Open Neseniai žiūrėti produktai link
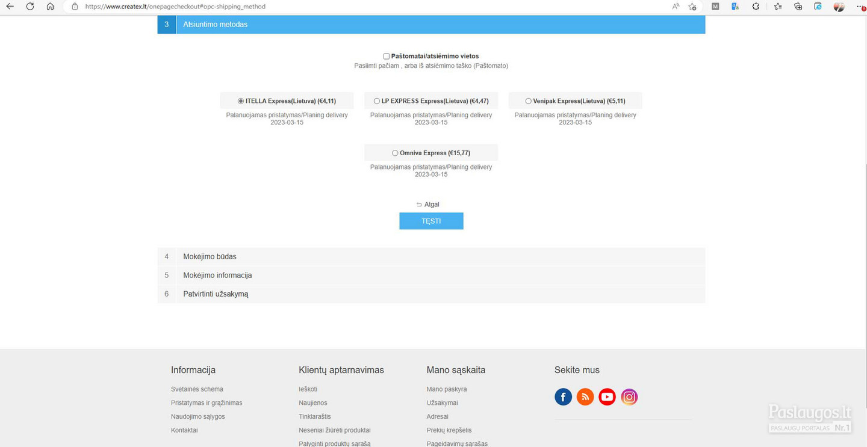The image size is (867, 447). 335,430
